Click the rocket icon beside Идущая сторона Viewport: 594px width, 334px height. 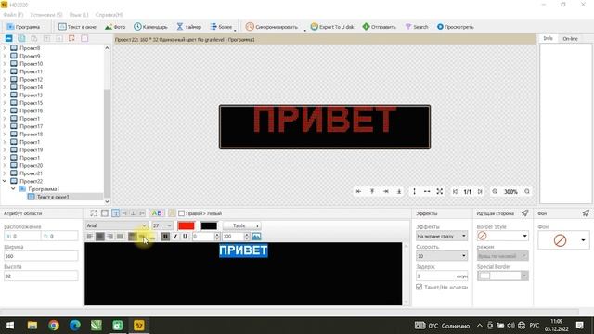524,213
